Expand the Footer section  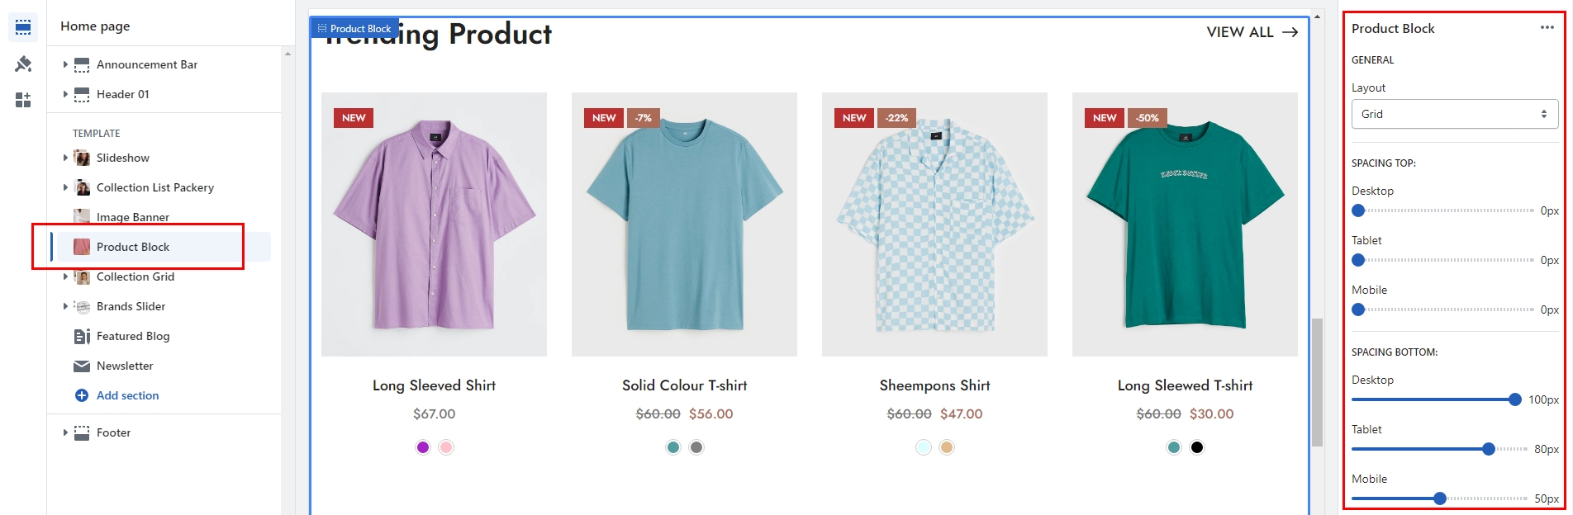point(65,432)
